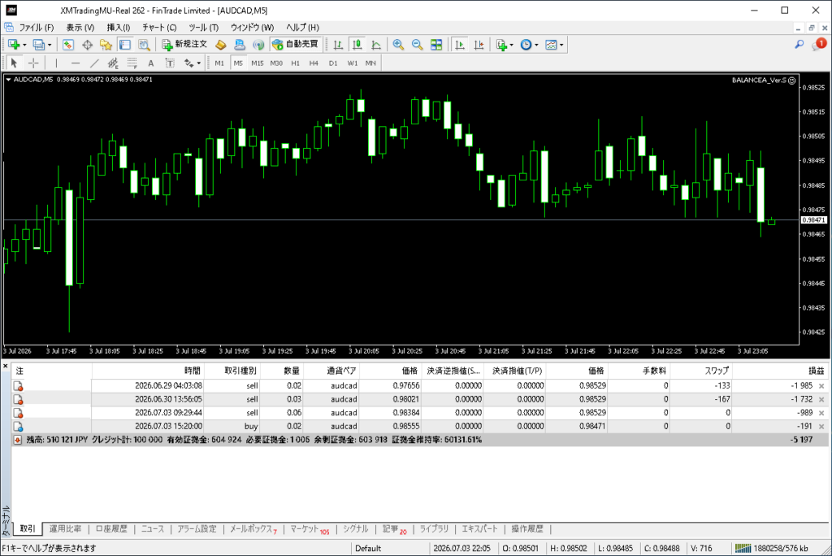Switch to the 口座履歴 tab

[111, 529]
